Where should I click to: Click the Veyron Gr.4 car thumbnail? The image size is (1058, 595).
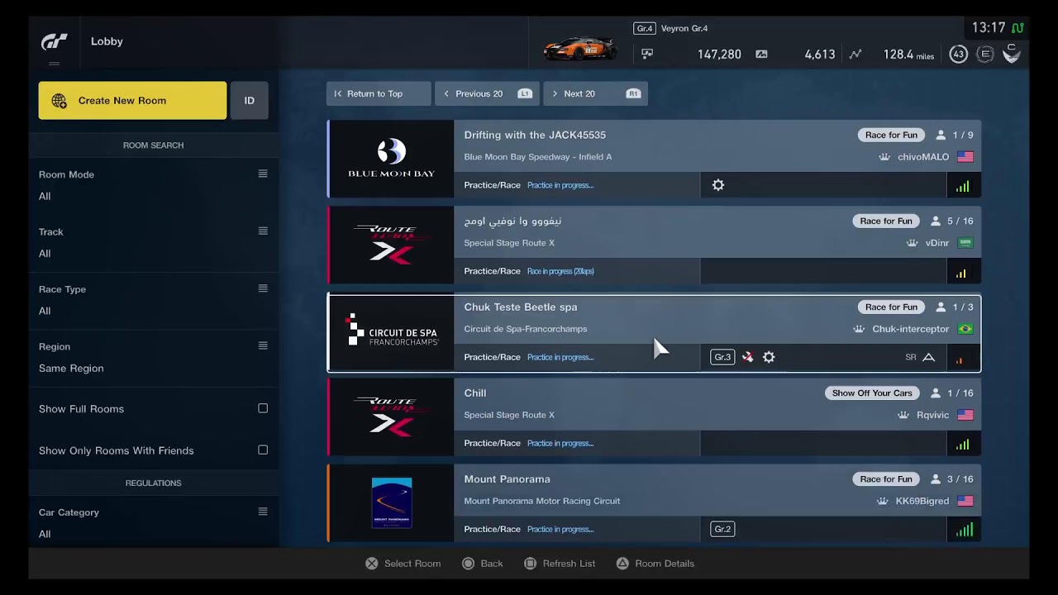[x=579, y=48]
